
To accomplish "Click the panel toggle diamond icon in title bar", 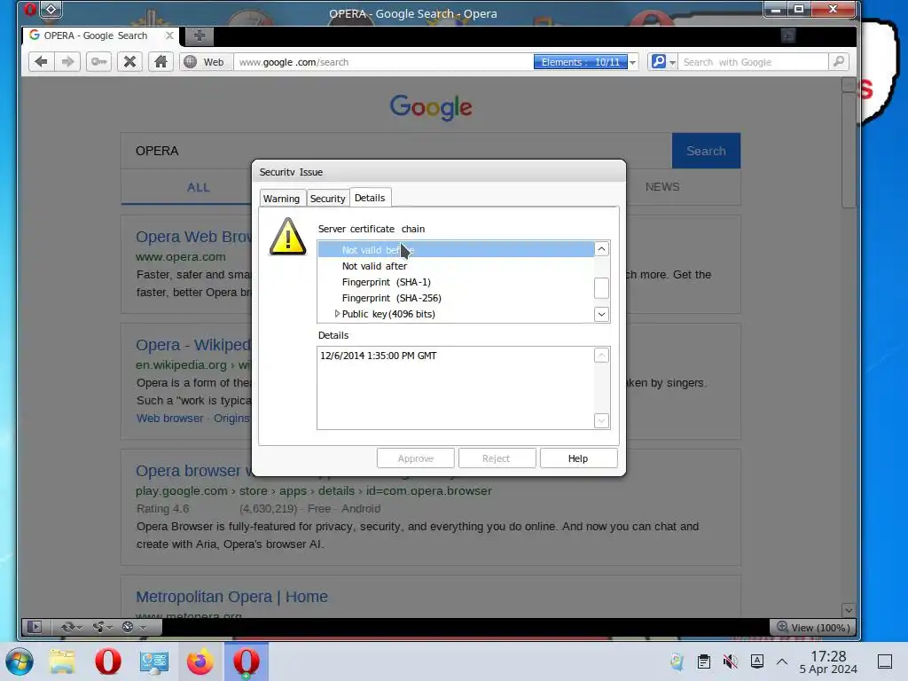I will tap(51, 9).
